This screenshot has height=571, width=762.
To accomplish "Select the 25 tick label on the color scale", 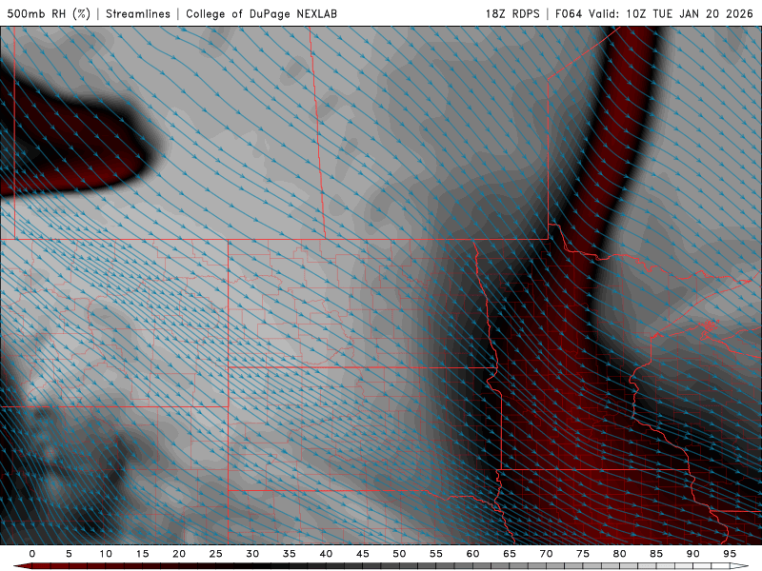I will pyautogui.click(x=216, y=554).
